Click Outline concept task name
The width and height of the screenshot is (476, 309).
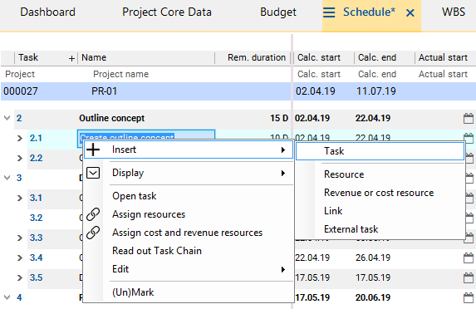[x=111, y=118]
